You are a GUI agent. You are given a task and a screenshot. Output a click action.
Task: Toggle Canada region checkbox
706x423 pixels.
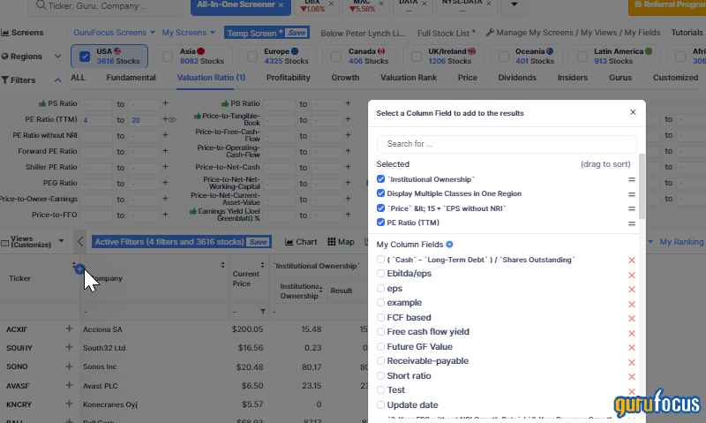(336, 57)
